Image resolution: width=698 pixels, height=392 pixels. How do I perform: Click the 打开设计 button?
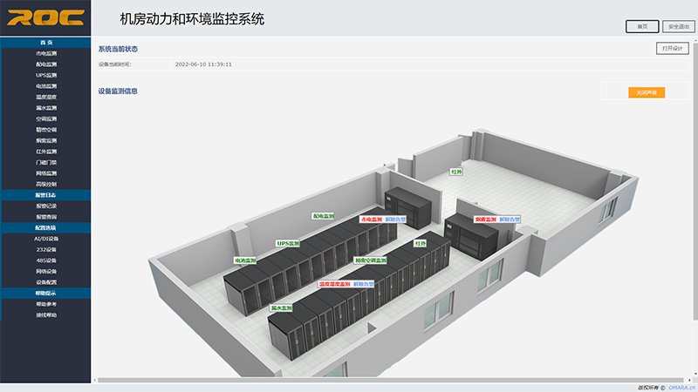[x=671, y=49]
